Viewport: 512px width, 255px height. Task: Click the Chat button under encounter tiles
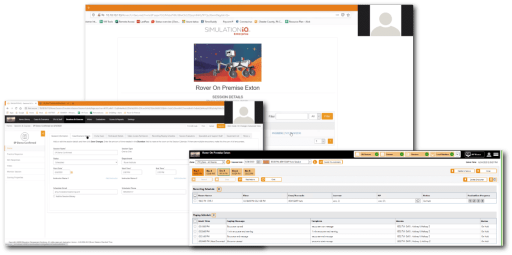pos(271,179)
